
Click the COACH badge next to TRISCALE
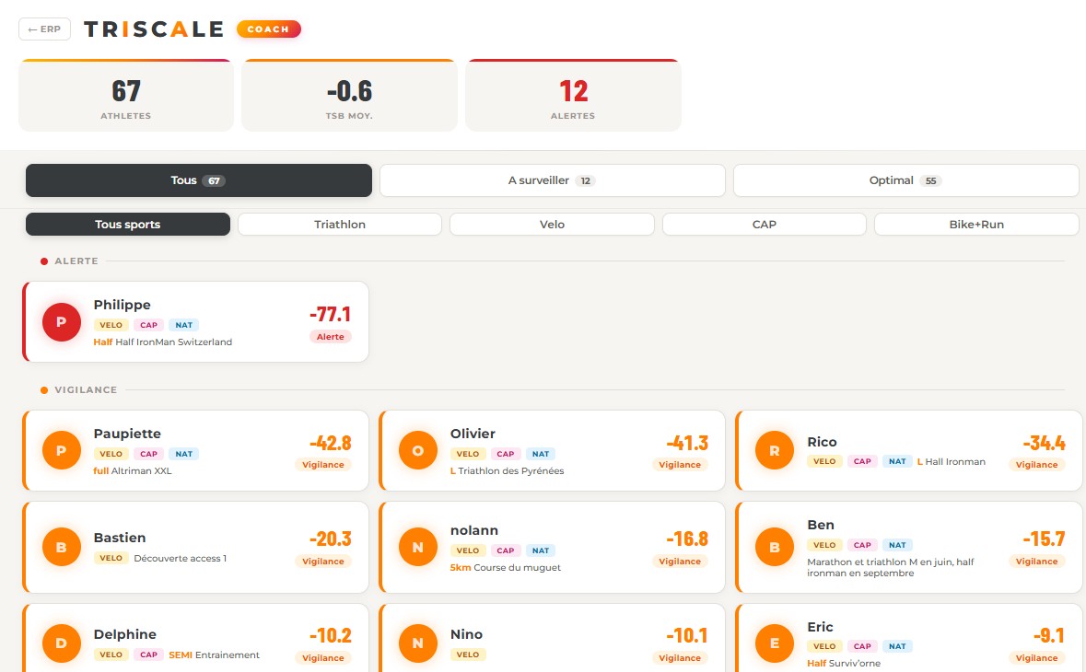[x=268, y=29]
